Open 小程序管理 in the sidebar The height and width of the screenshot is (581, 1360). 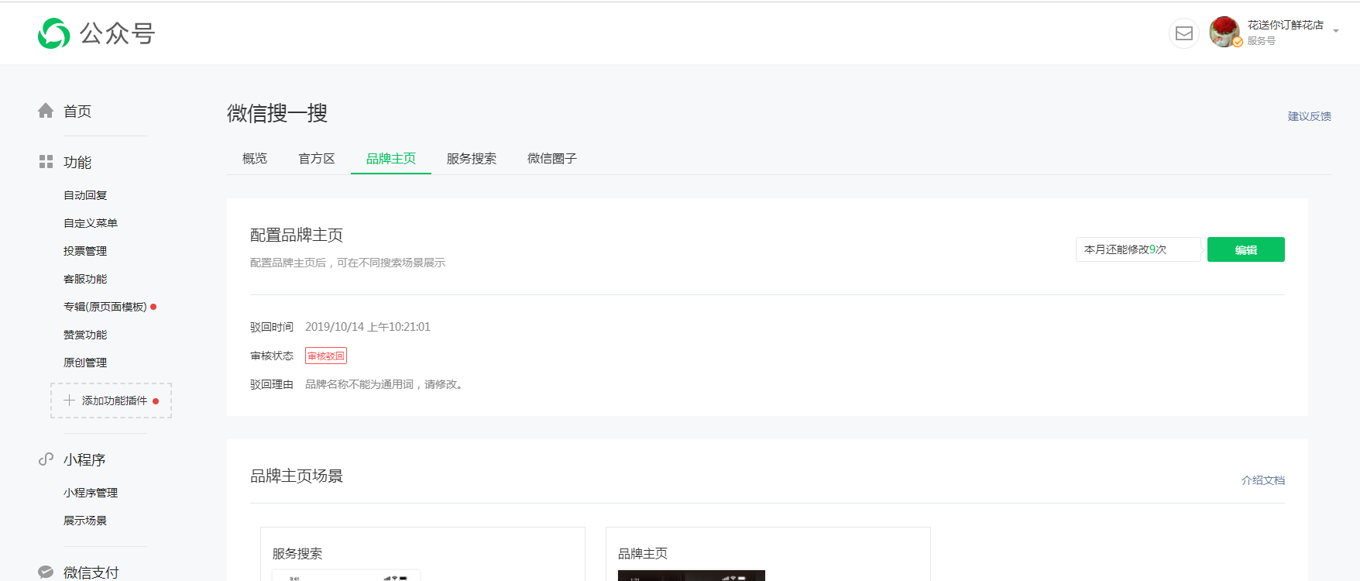pyautogui.click(x=91, y=493)
